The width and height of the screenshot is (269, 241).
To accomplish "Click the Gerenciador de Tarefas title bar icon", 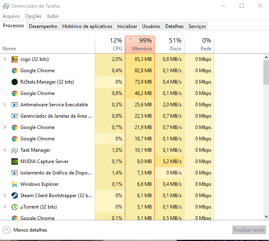I will [x=6, y=6].
